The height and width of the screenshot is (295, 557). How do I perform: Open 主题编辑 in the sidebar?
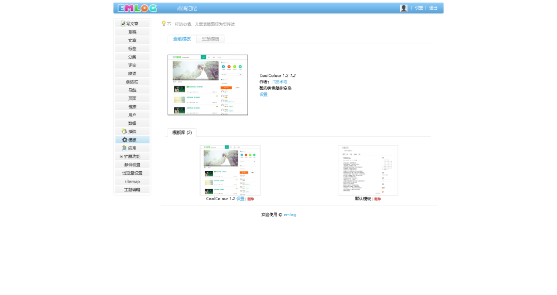click(133, 190)
